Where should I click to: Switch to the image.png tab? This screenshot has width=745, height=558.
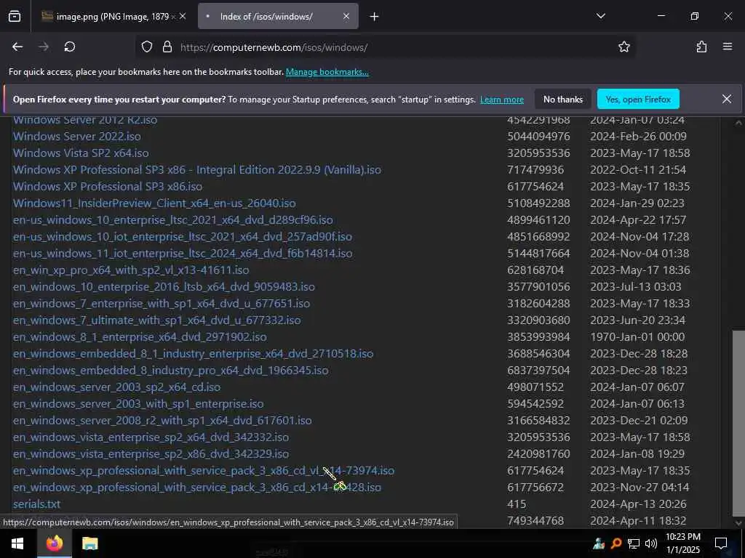click(x=113, y=17)
